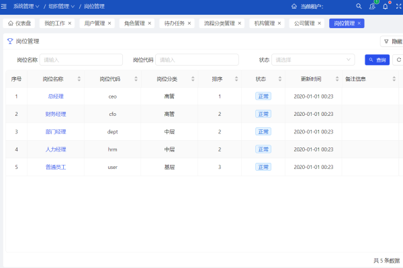Select the user code cell
403x268 pixels.
click(x=113, y=167)
